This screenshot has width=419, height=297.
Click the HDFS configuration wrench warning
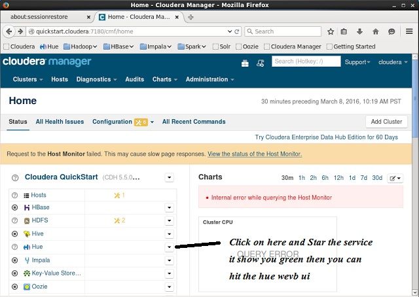pos(119,220)
